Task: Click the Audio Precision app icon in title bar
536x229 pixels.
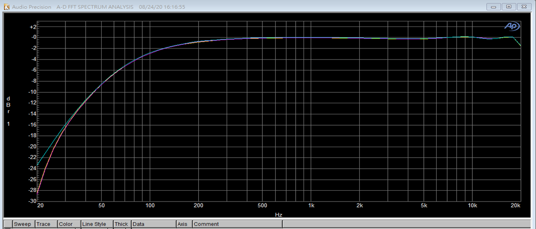Action: [6, 7]
